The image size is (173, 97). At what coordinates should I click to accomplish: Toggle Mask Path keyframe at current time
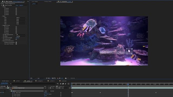coord(2,93)
